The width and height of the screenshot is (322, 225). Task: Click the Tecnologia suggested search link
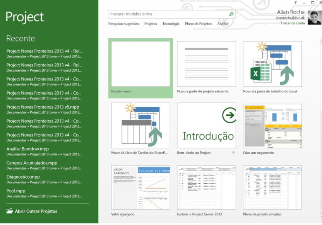(171, 24)
